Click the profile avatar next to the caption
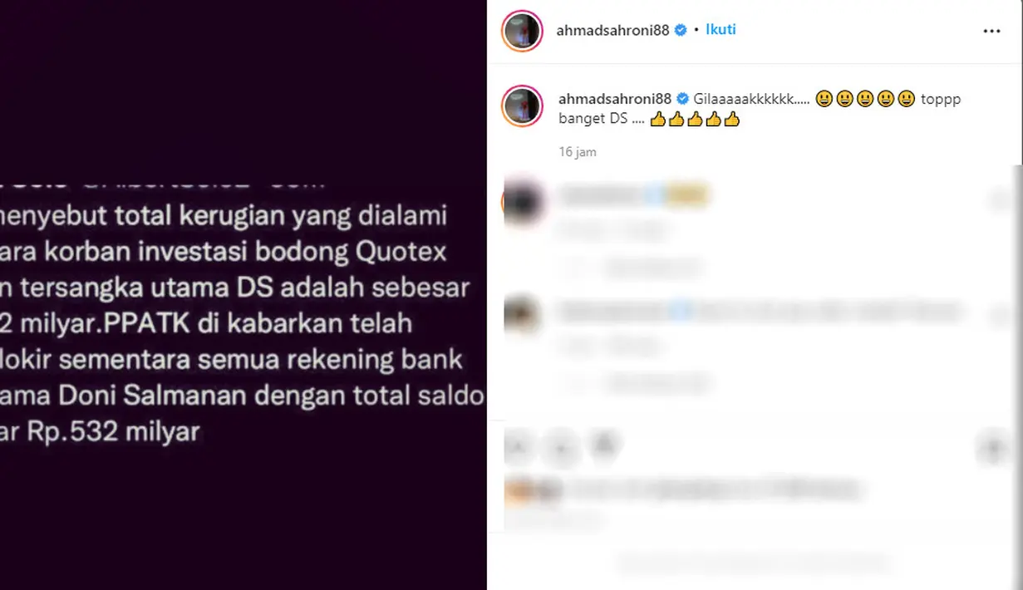 (x=522, y=106)
